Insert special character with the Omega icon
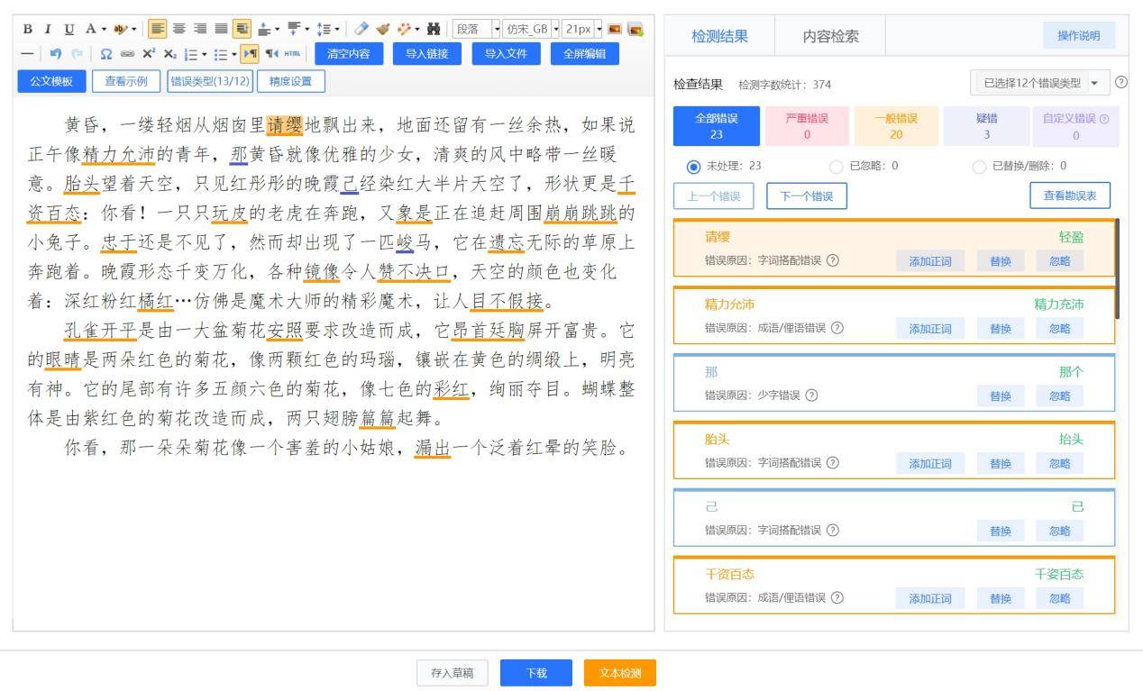This screenshot has height=691, width=1143. click(106, 54)
